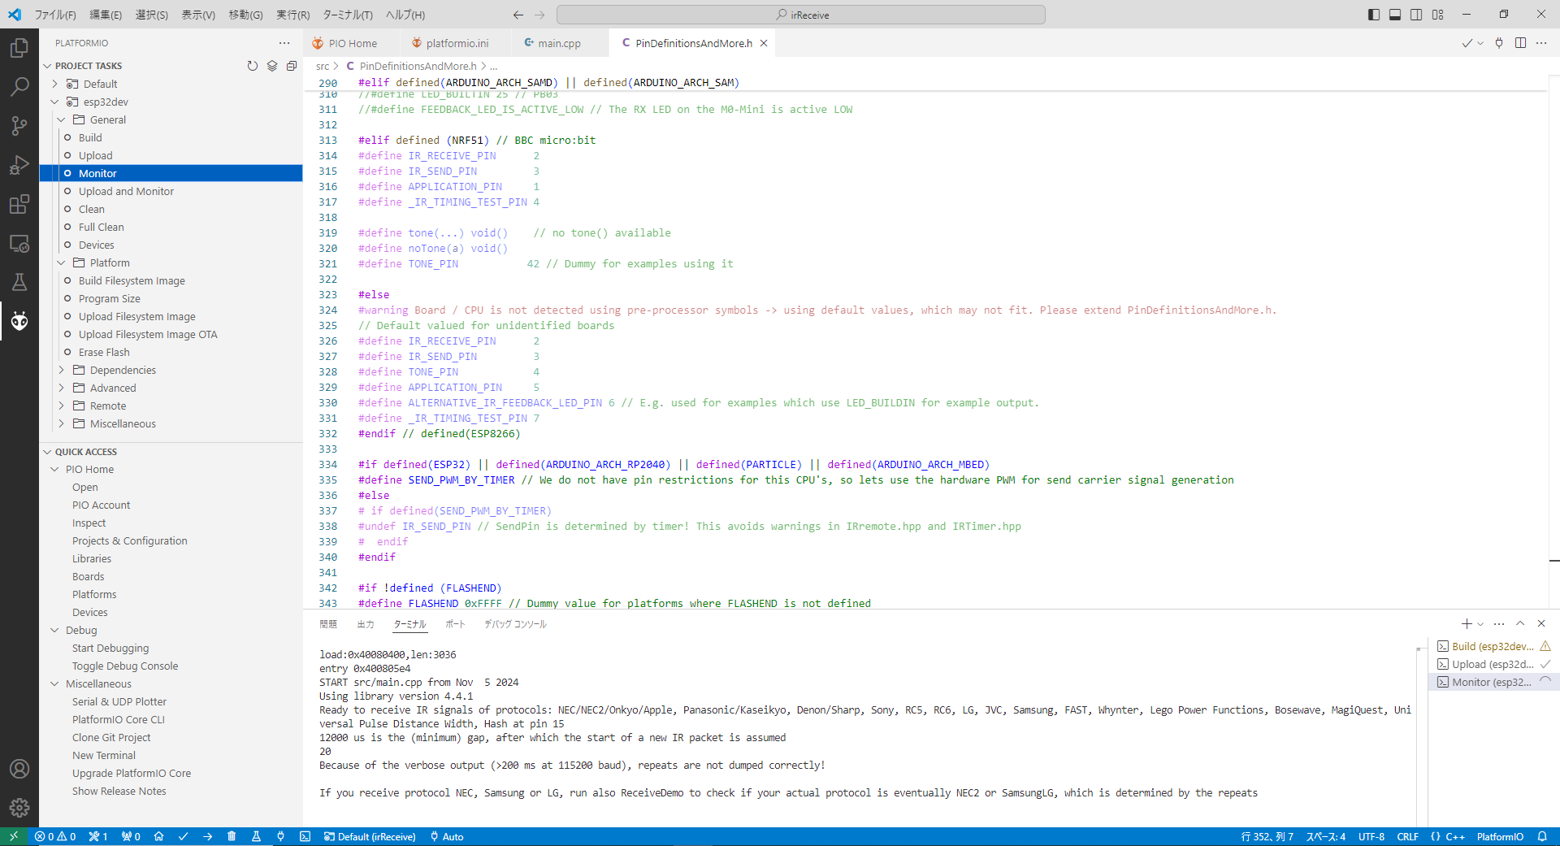Open the Source Control view
Image resolution: width=1560 pixels, height=846 pixels.
[x=19, y=126]
